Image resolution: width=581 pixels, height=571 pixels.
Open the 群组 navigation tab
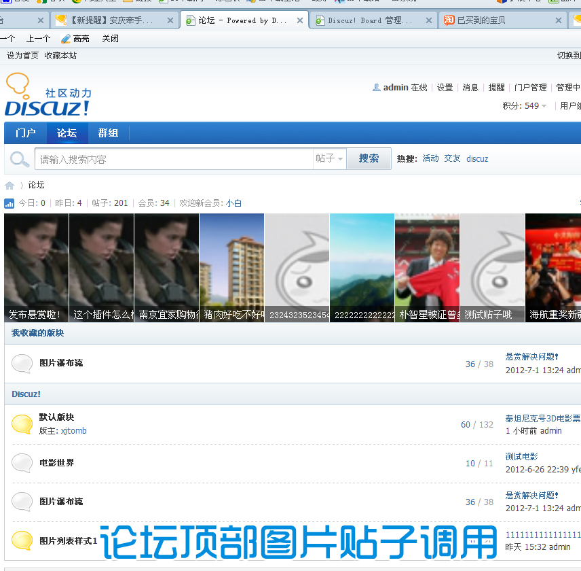108,133
